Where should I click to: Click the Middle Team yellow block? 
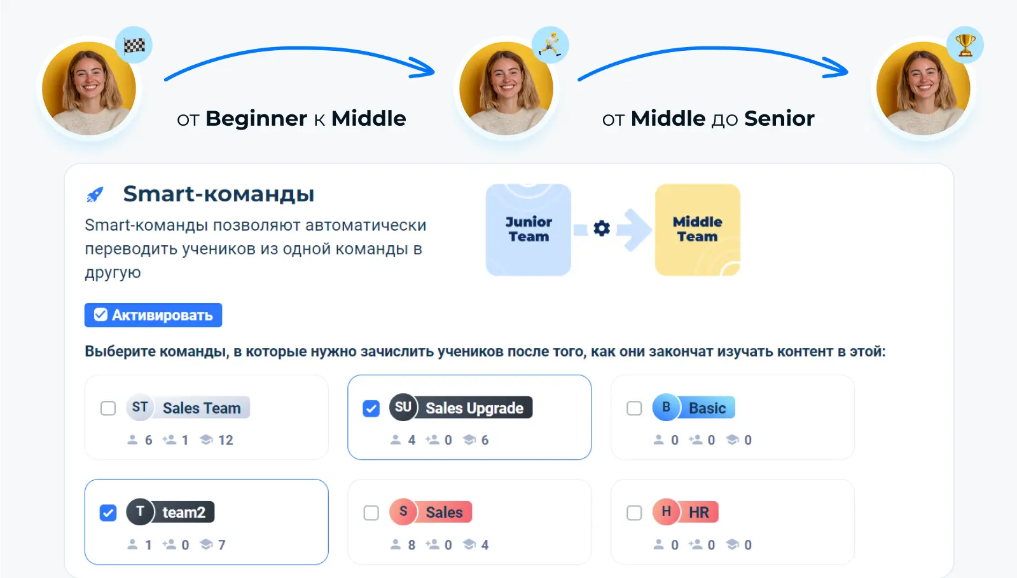[696, 229]
